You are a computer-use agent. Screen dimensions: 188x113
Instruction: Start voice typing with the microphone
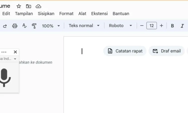coord(4,78)
